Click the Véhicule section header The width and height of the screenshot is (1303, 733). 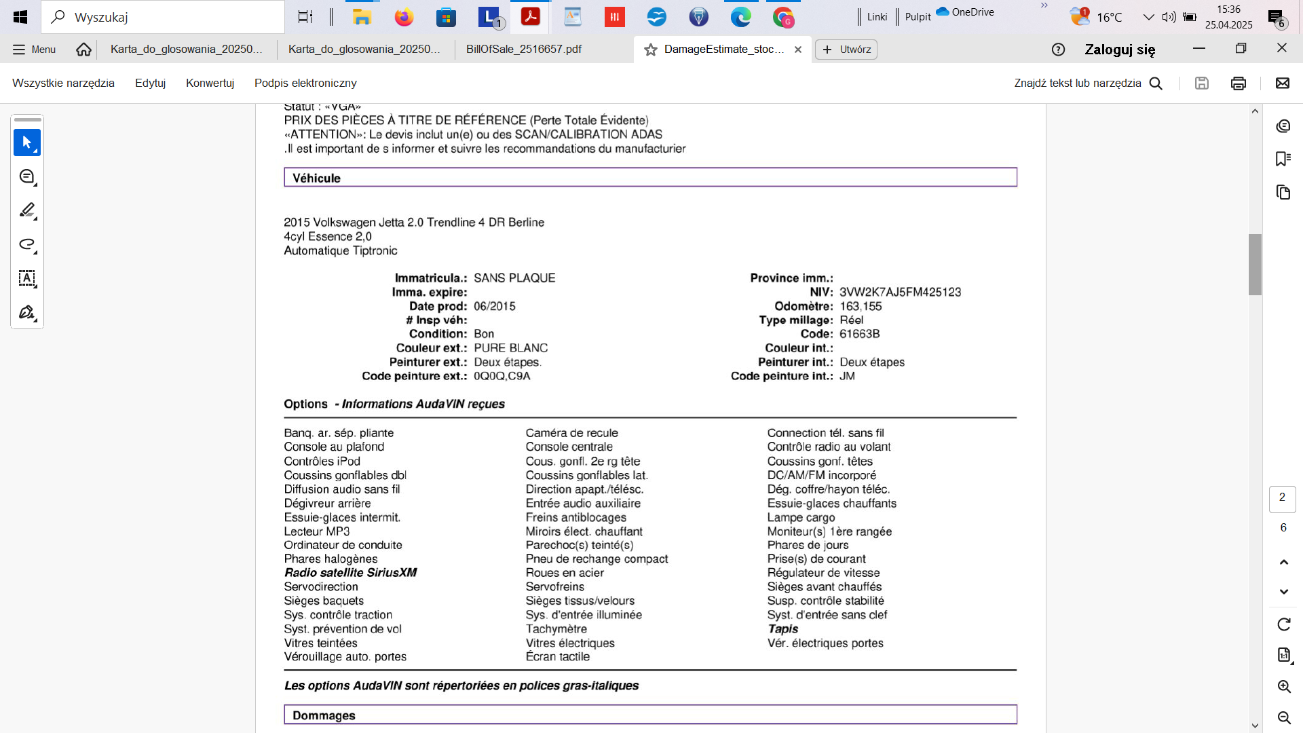650,177
